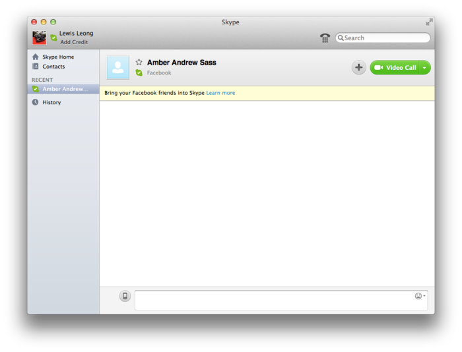Click the SMS mobile phone button

click(125, 296)
